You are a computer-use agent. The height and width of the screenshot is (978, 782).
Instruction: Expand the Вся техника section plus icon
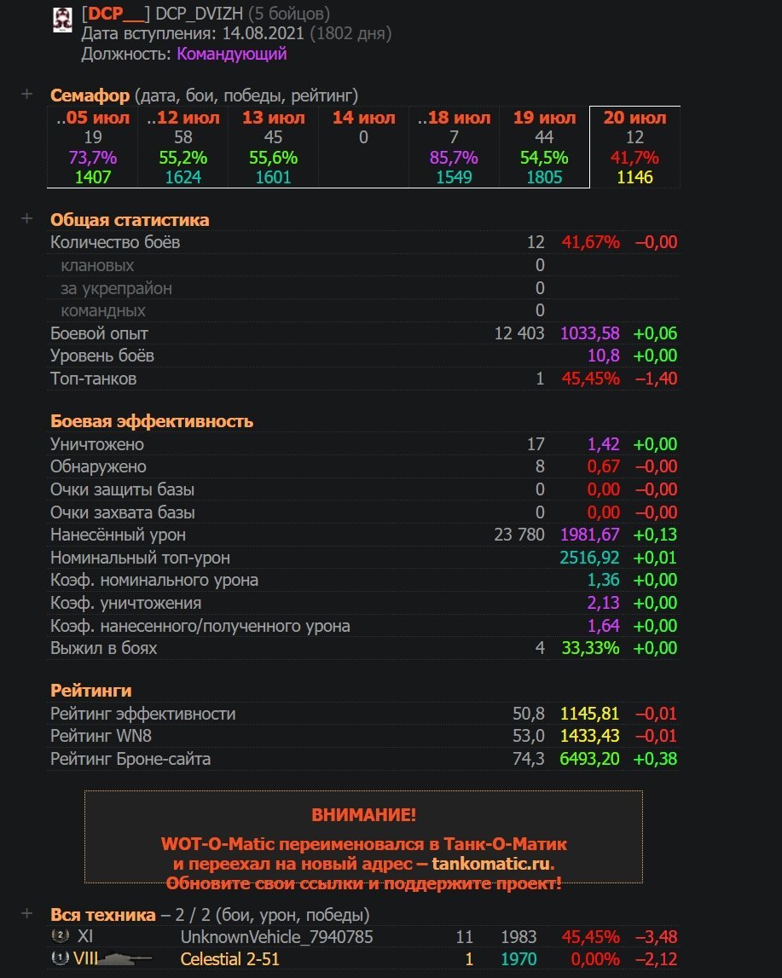pyautogui.click(x=26, y=914)
